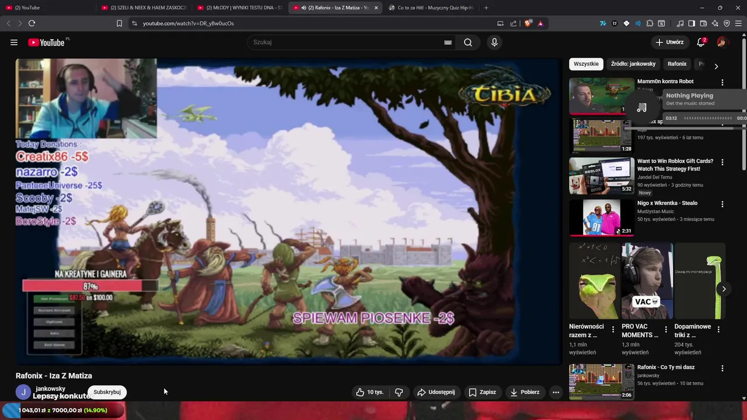
Task: Start voice search with microphone icon
Action: (x=494, y=42)
